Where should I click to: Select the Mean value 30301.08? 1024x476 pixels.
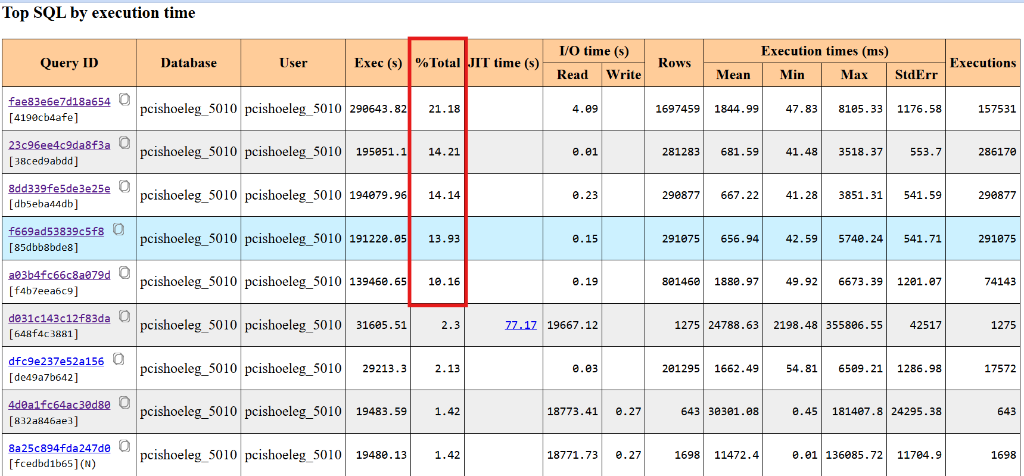point(733,412)
